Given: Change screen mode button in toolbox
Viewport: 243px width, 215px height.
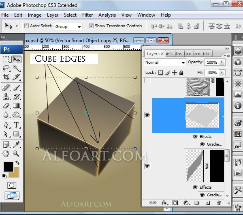Looking at the screenshot, I should click(x=12, y=196).
